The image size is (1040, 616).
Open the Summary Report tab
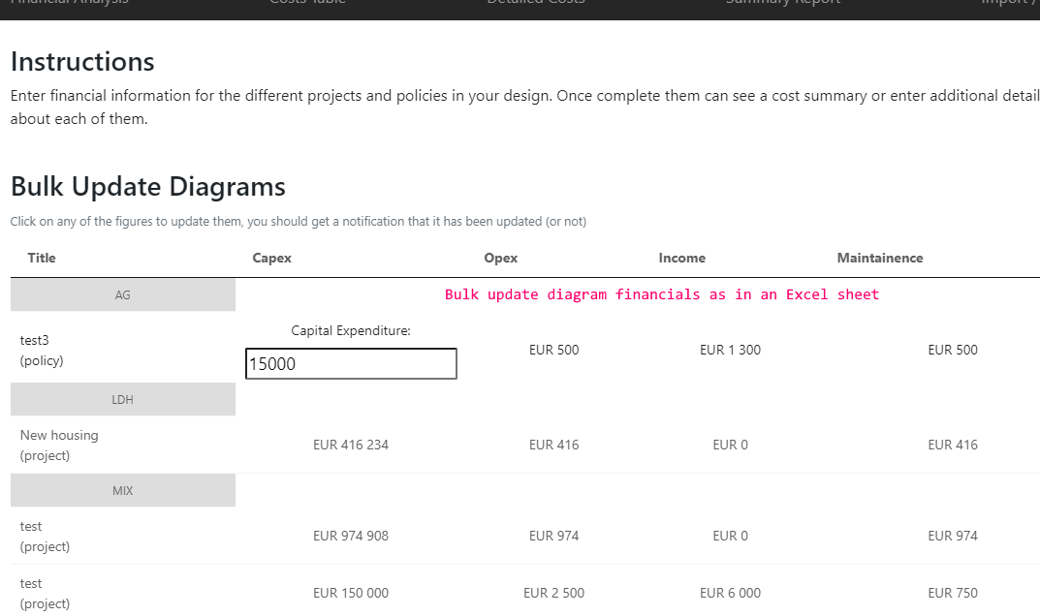tap(782, 3)
